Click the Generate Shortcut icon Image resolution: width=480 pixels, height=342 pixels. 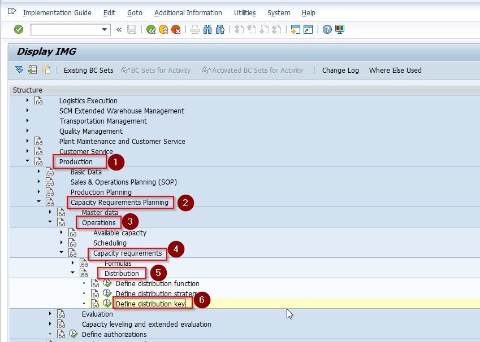(x=308, y=30)
